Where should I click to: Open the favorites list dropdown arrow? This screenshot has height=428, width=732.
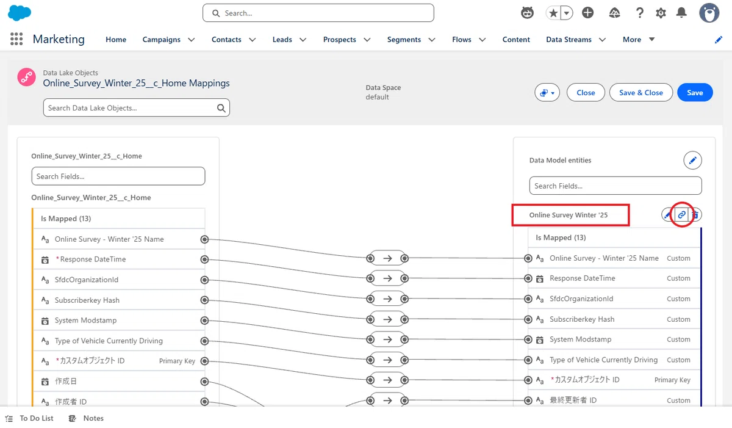567,13
